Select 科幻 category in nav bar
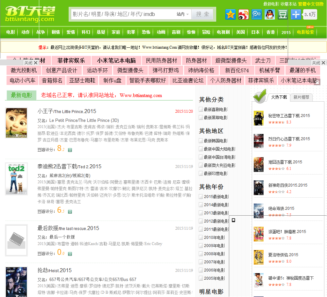327x297 pixels. pyautogui.click(x=86, y=32)
